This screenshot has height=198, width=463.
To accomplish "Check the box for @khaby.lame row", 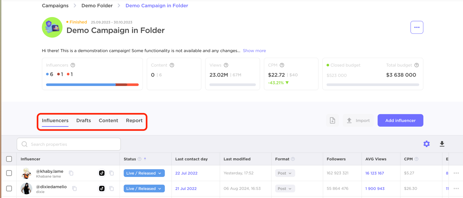I will tap(9, 173).
